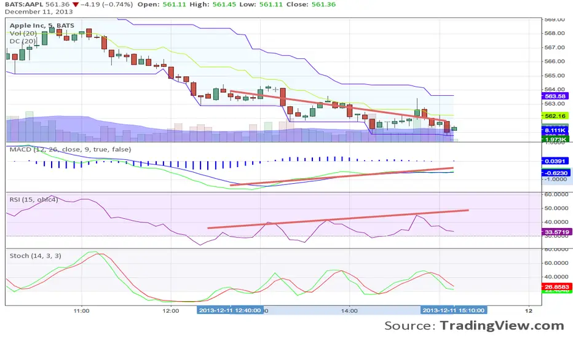The width and height of the screenshot is (573, 338).
Task: Select the RSI (15, ohlc4) indicator label
Action: (x=34, y=199)
